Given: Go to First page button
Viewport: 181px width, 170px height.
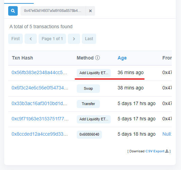Looking at the screenshot, I should tap(15, 39).
